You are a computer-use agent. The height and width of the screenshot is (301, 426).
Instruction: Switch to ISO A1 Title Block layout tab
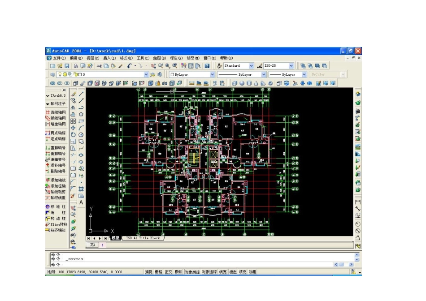(143, 238)
